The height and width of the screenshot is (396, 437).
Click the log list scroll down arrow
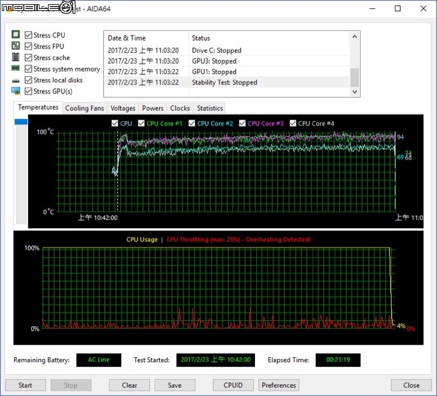point(354,92)
